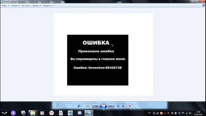This screenshot has width=206, height=116.
Task: Expand the Запись dropdown arrow
Action: (x=41, y=5)
